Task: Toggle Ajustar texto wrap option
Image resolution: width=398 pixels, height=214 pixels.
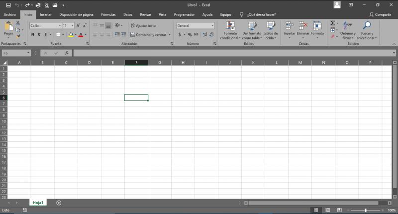Action: (143, 25)
